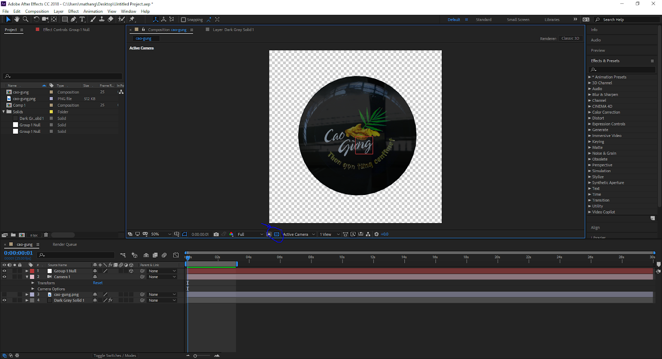The image size is (662, 359).
Task: Switch to the Small Screen workspace
Action: coord(518,19)
